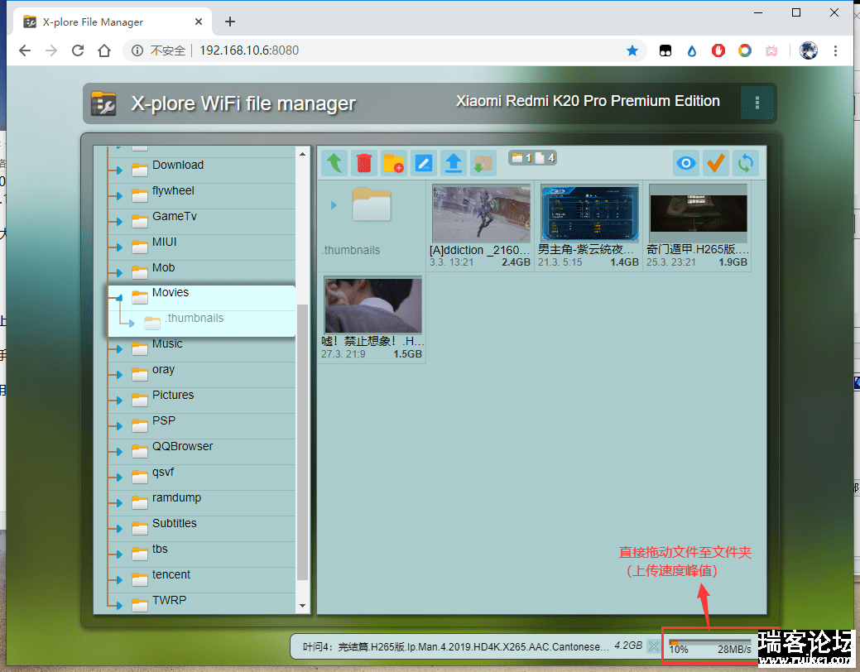Open a new browser tab with plus

coord(230,22)
